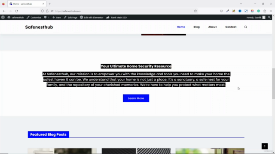Viewport: 275px width, 154px height.
Task: Open the New content menu
Action: 57,18
